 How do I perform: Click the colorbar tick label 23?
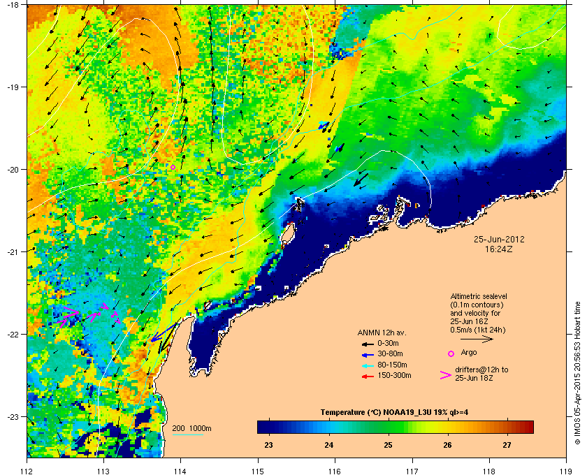click(269, 446)
